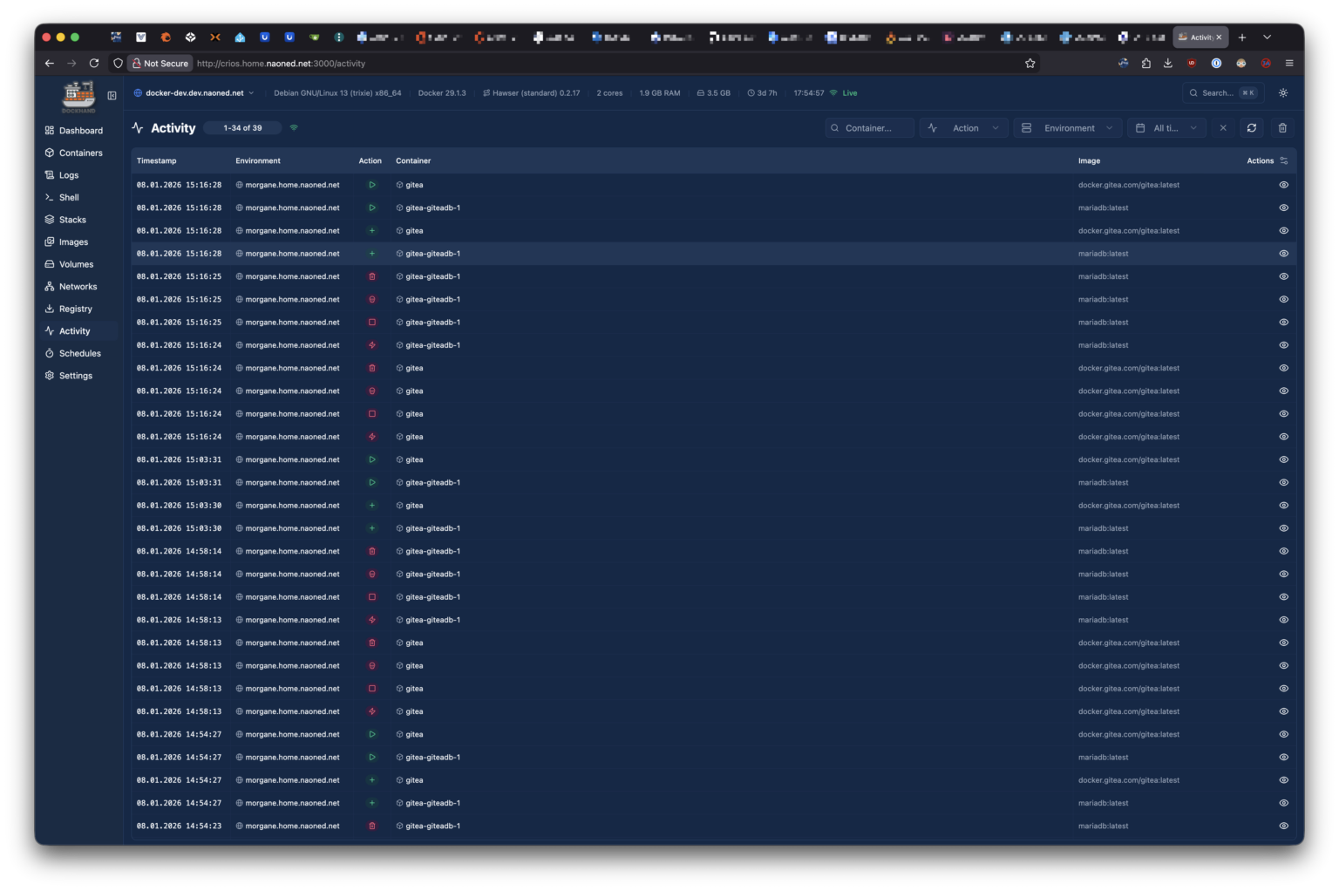The width and height of the screenshot is (1339, 891).
Task: Sort by the Timestamp column header
Action: click(157, 161)
